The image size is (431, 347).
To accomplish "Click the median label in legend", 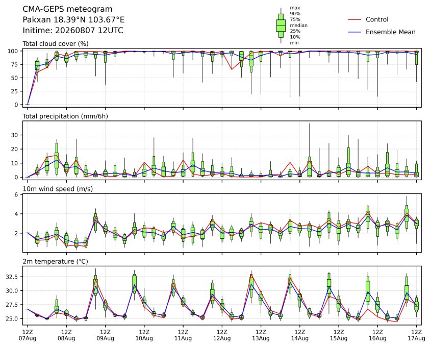I will pyautogui.click(x=298, y=26).
